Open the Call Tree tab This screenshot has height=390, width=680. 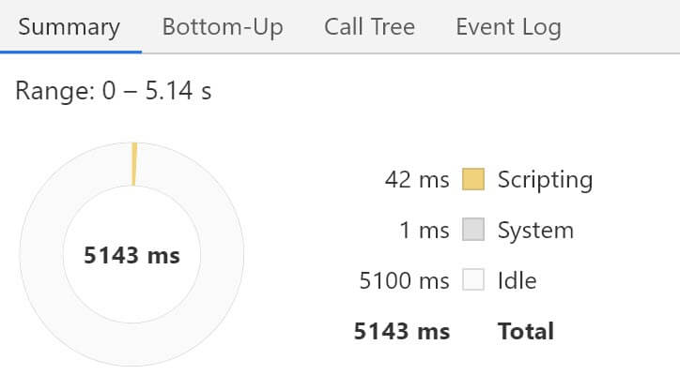point(369,27)
